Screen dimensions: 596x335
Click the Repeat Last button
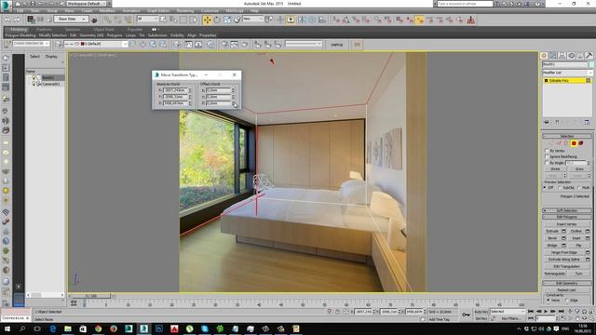(567, 290)
